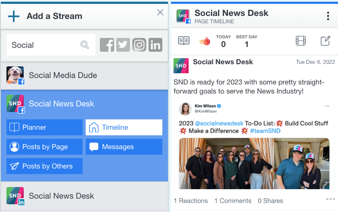Open the Timeline stream
The height and width of the screenshot is (212, 338).
(x=124, y=127)
